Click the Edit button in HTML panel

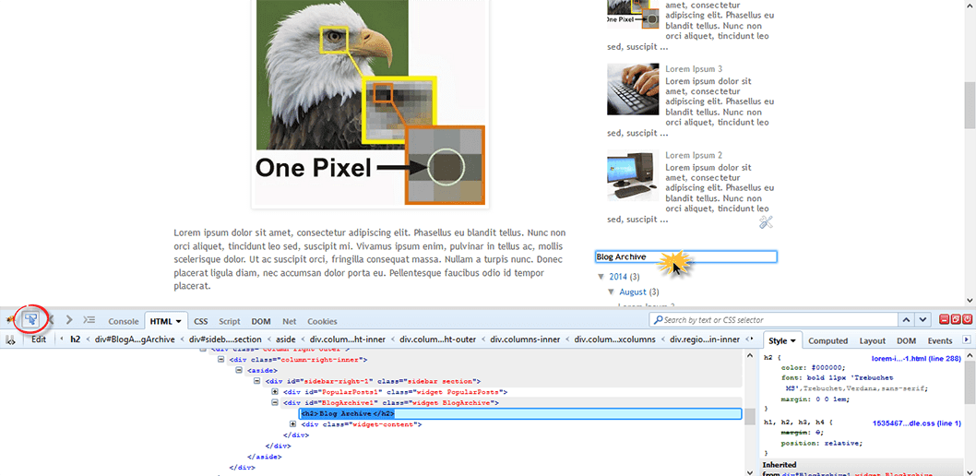click(x=39, y=339)
